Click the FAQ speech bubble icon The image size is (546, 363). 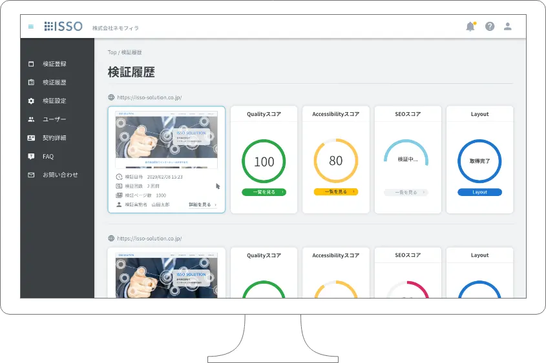(x=31, y=156)
